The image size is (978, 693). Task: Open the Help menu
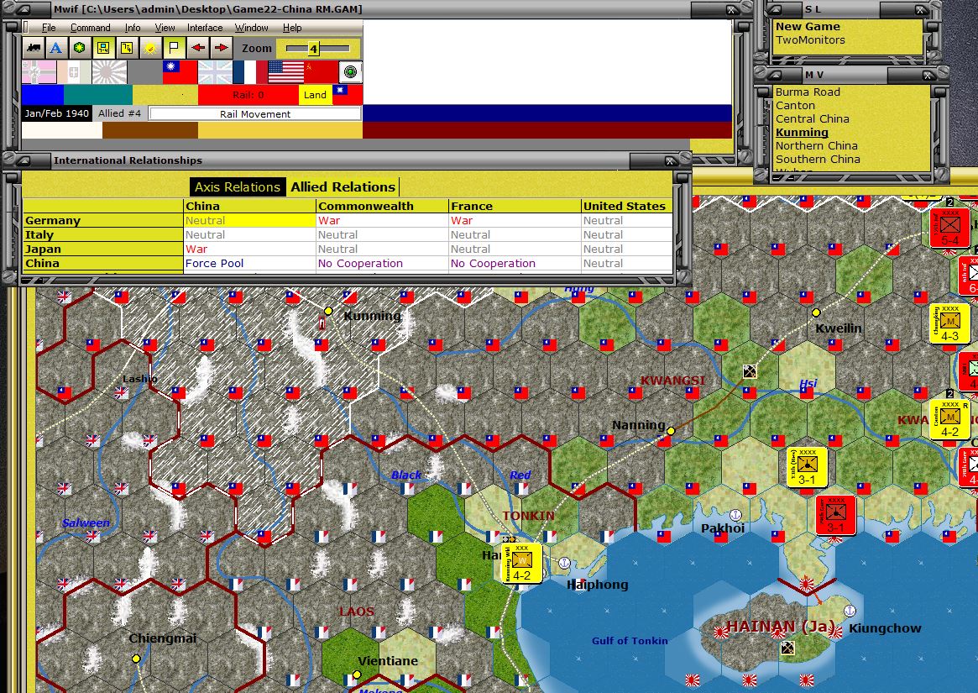point(292,28)
